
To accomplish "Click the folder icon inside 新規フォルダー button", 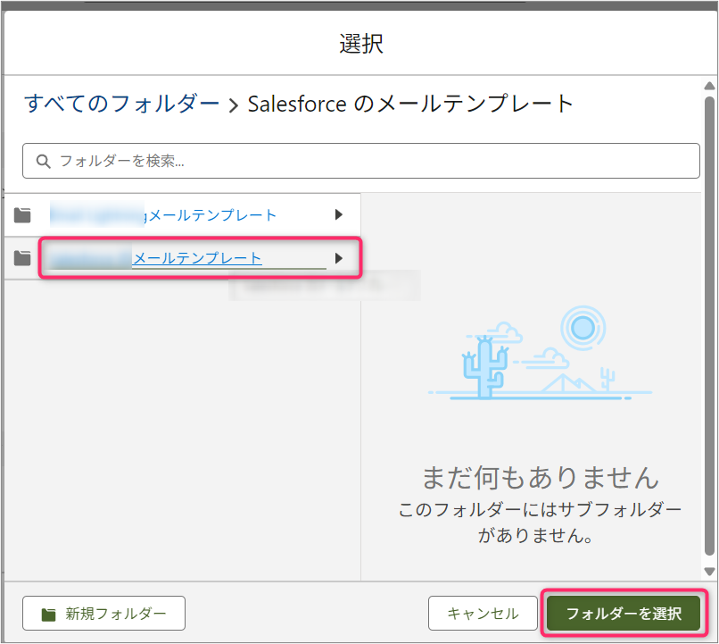I will (49, 615).
